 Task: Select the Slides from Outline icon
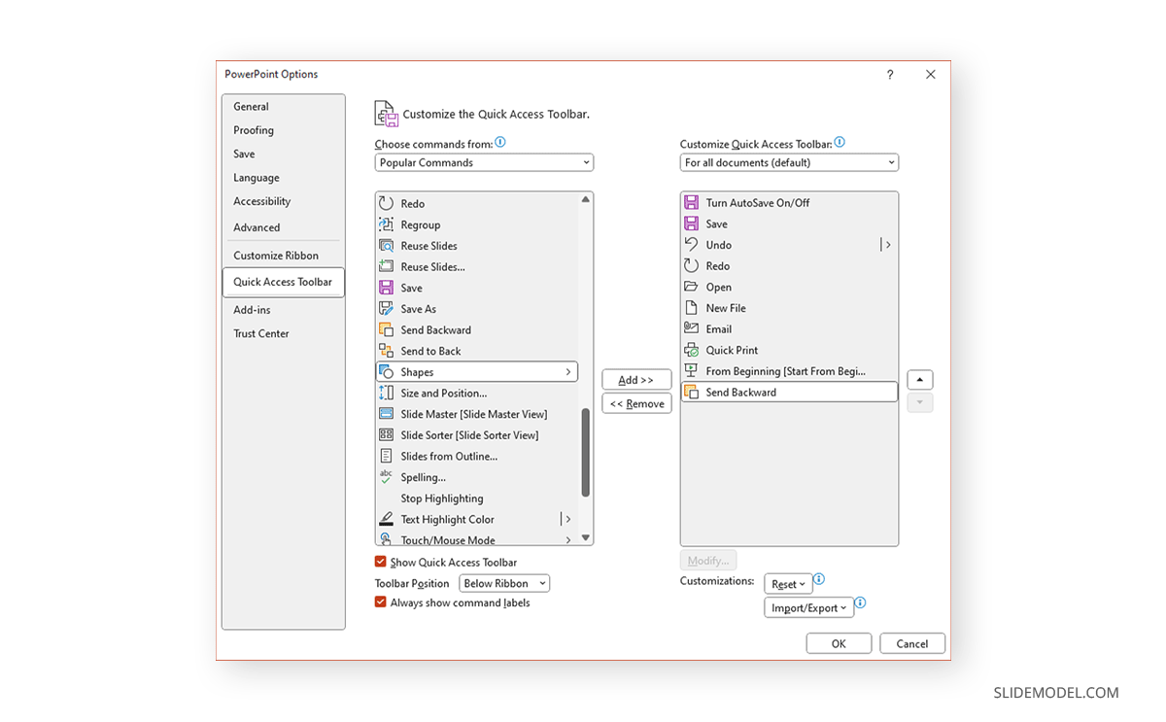(386, 456)
